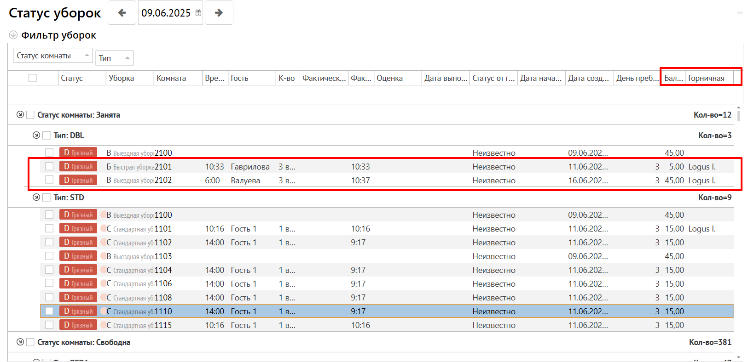The height and width of the screenshot is (362, 748).
Task: Go to next date with right arrow
Action: point(219,13)
